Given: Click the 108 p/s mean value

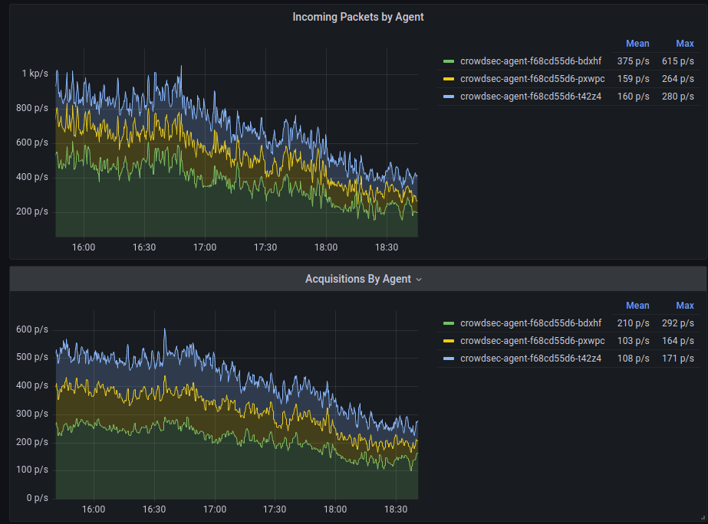Looking at the screenshot, I should coord(633,359).
